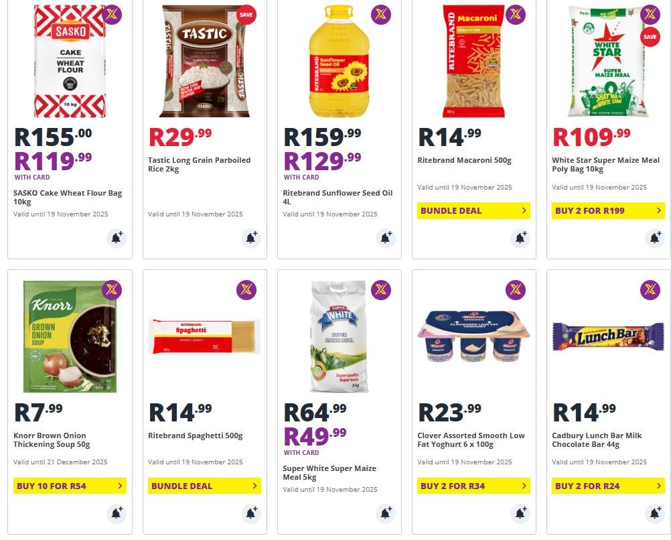Click White Star Super Maize Meal image
Viewport: 671px width, 540px height.
coord(607,62)
